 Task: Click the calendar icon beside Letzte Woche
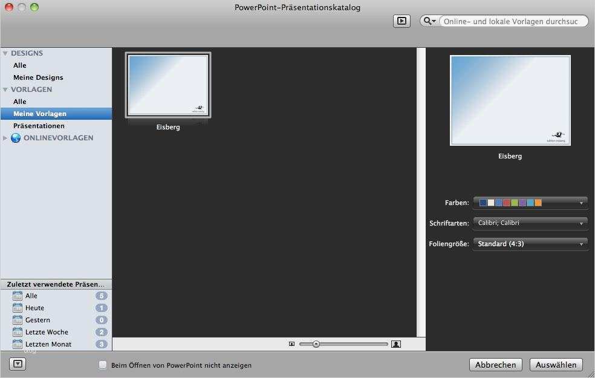(x=18, y=332)
